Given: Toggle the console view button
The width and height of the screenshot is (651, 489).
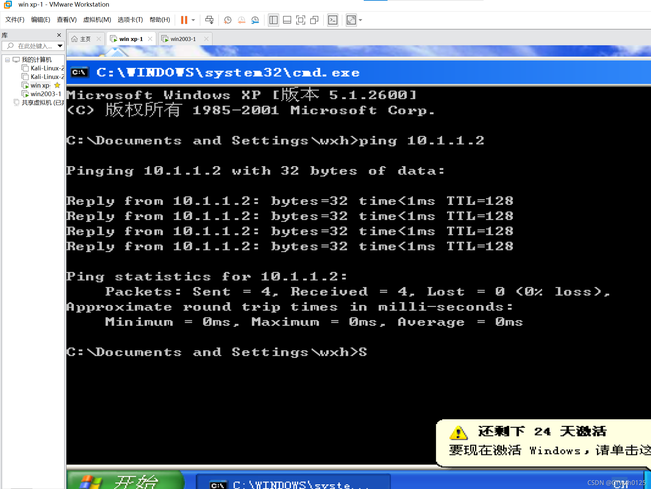Looking at the screenshot, I should click(333, 20).
